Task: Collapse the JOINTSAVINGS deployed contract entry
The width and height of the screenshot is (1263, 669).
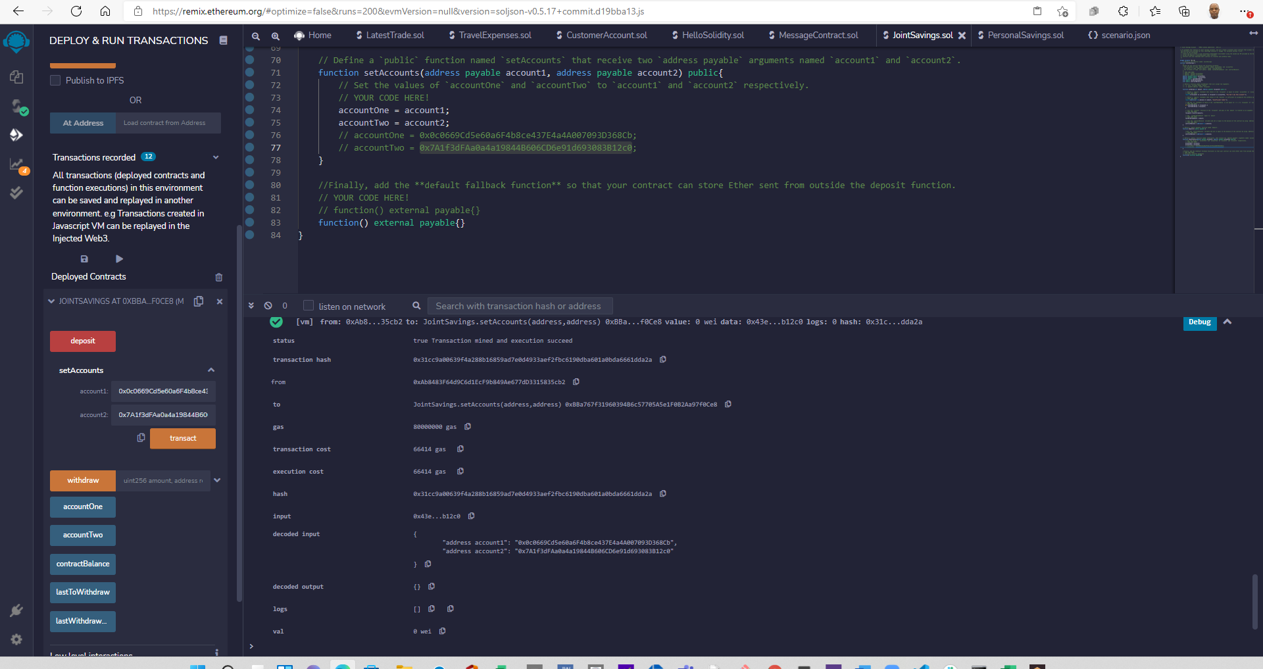Action: tap(51, 301)
